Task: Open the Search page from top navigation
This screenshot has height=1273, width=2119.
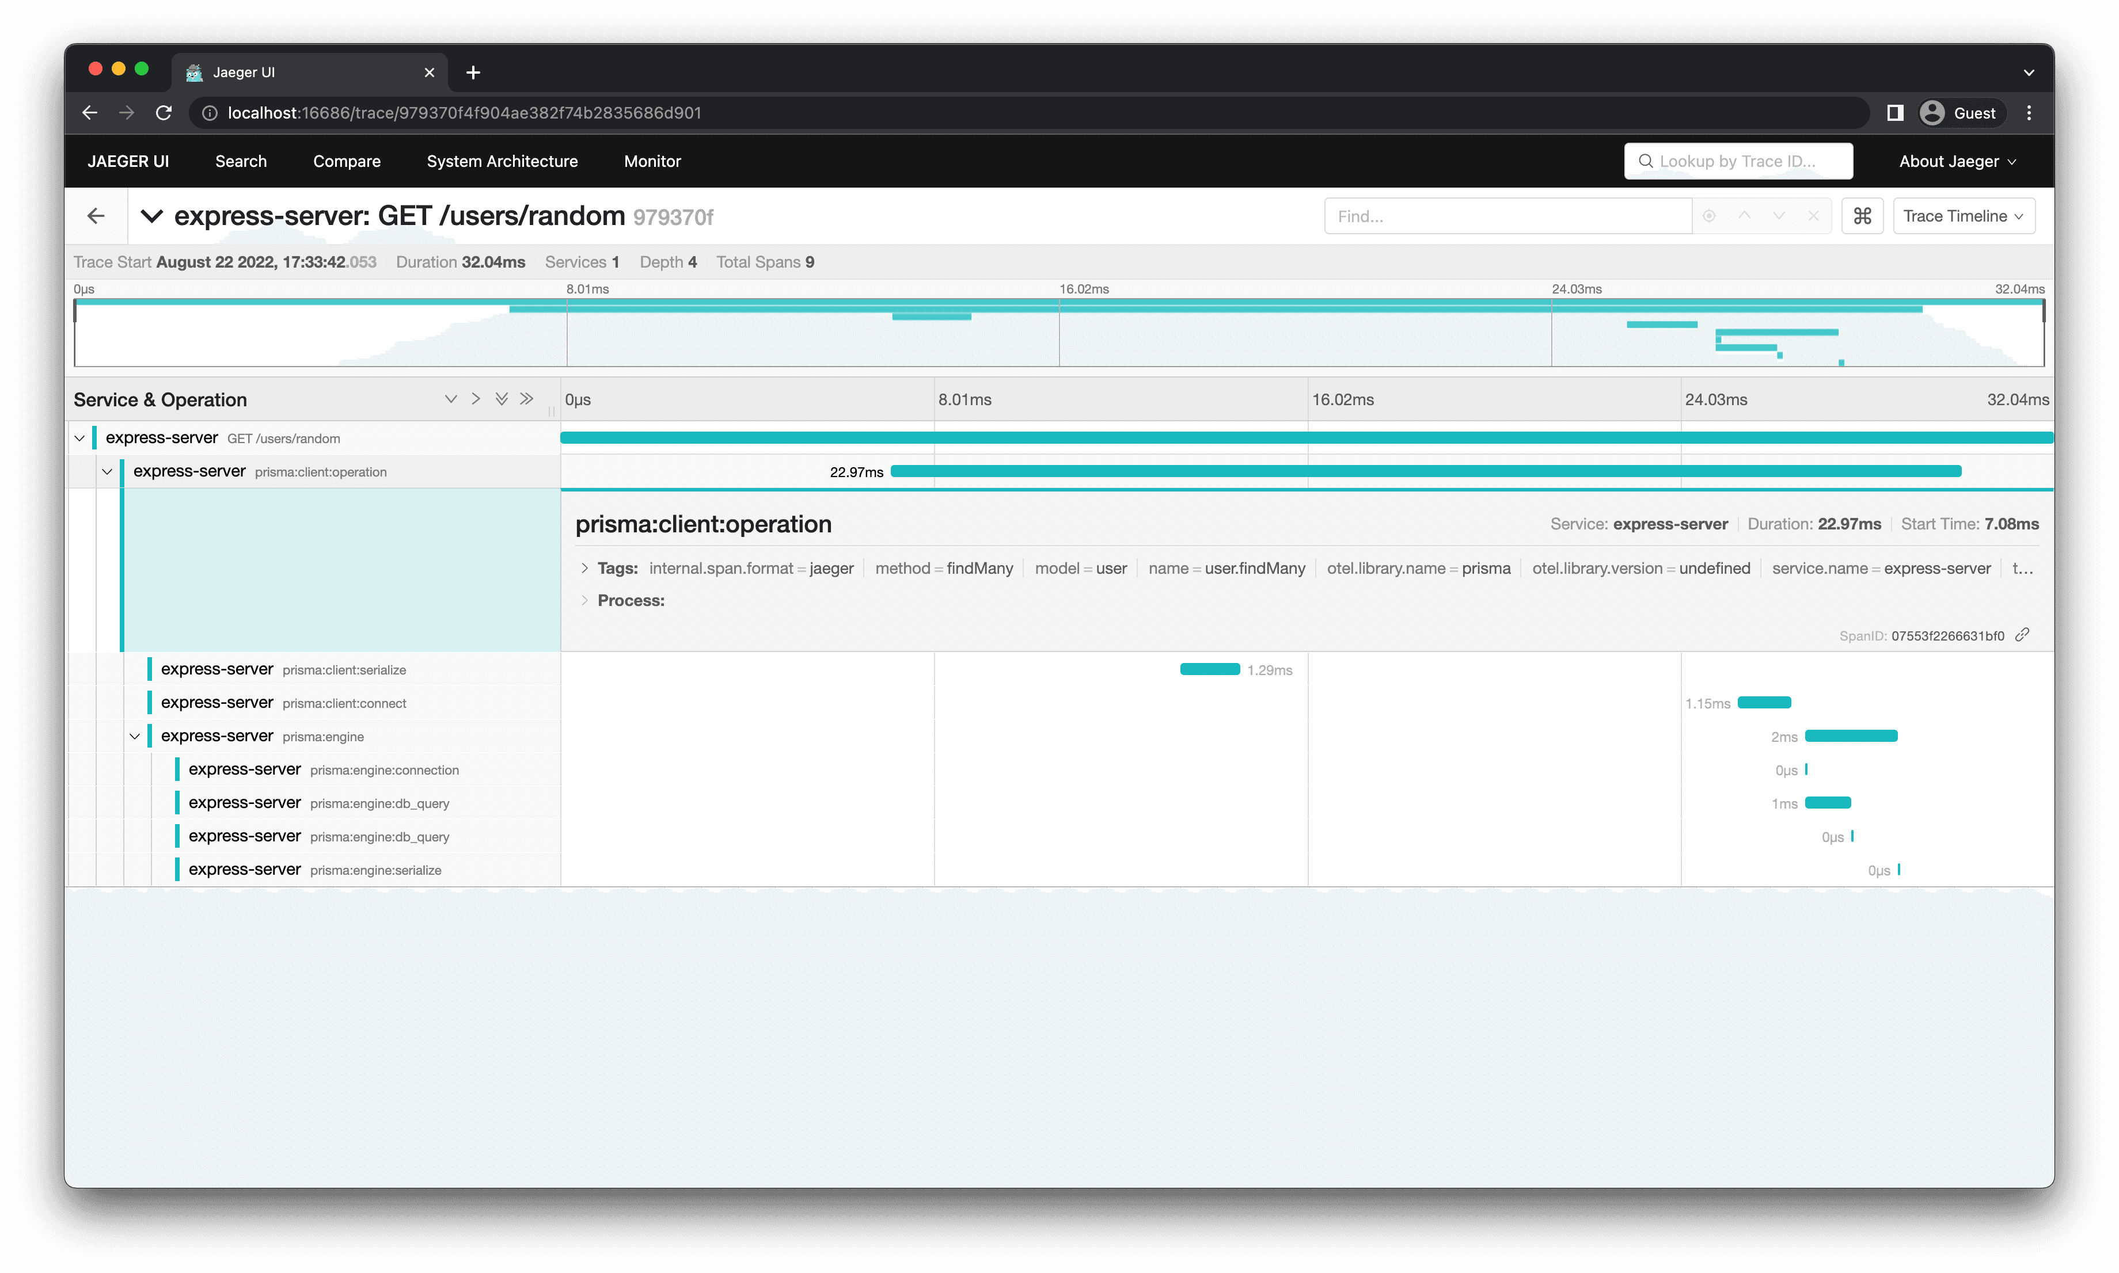Action: coord(240,161)
